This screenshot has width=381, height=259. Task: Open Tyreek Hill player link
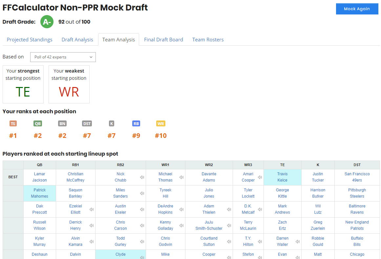165,193
